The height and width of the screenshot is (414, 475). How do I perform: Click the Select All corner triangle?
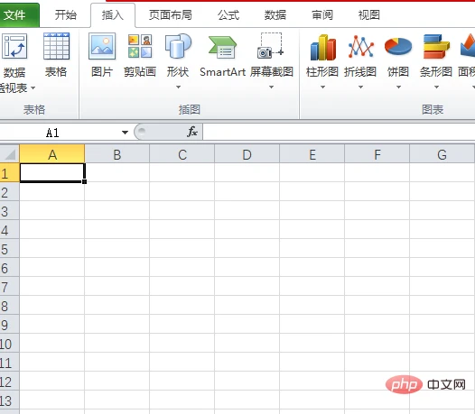click(10, 154)
